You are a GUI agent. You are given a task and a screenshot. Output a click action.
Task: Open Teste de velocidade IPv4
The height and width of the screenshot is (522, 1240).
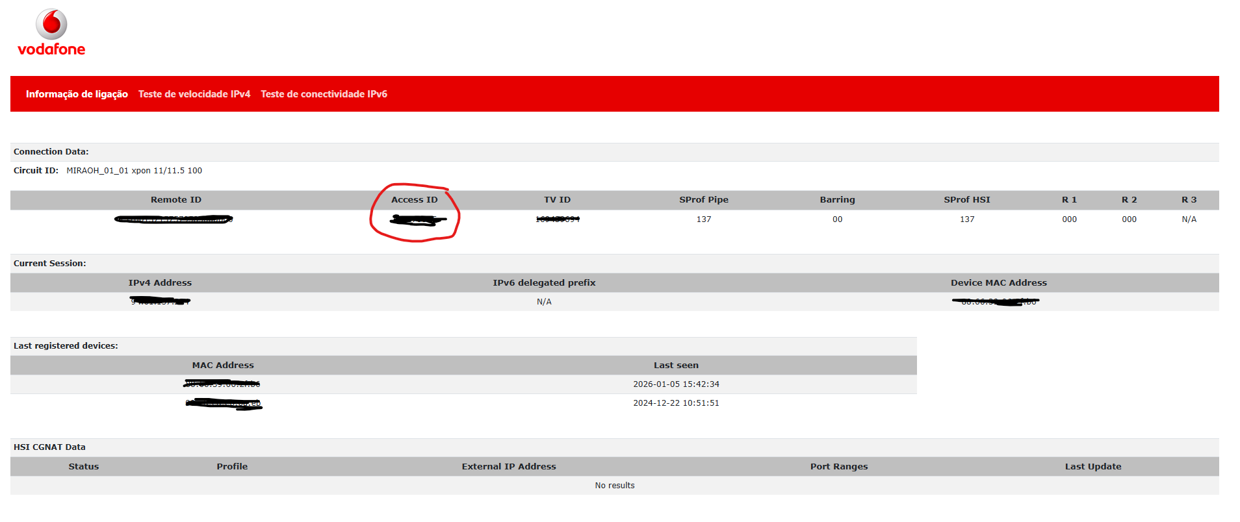(194, 94)
